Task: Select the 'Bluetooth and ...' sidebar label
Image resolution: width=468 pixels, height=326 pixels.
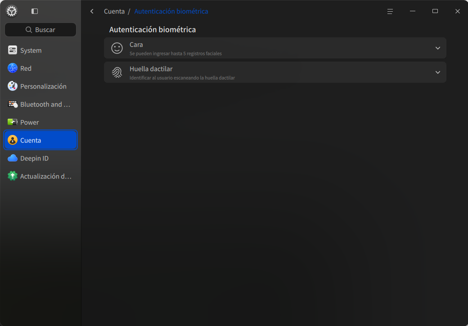Action: (45, 104)
